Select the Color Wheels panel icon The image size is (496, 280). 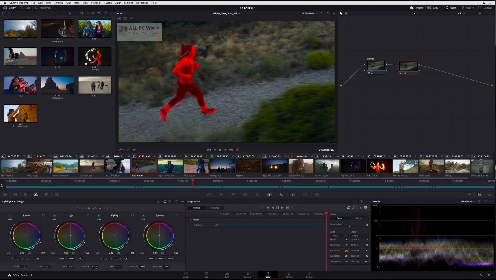[26, 194]
